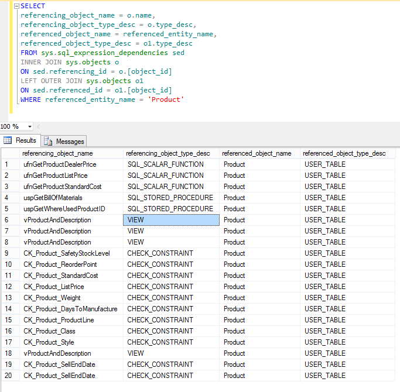
Task: Select the CK_Product_ListPrice cell
Action: click(x=71, y=287)
